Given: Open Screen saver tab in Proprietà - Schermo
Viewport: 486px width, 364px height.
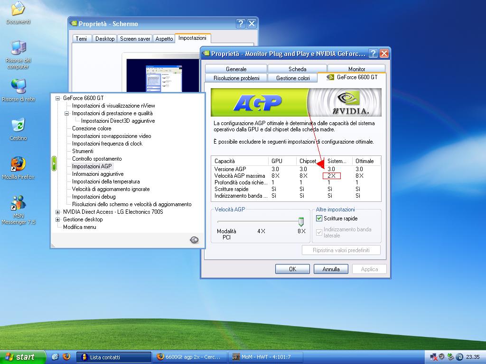Looking at the screenshot, I should click(x=135, y=39).
